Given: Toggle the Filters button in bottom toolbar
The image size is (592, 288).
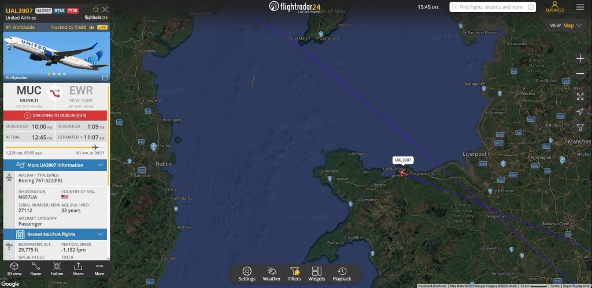Looking at the screenshot, I should pyautogui.click(x=294, y=274).
